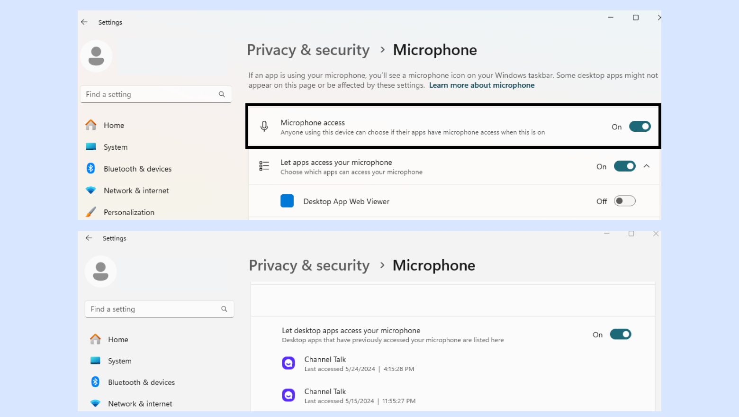Open the Learn more about microphone link
Viewport: 739px width, 417px height.
tap(482, 85)
